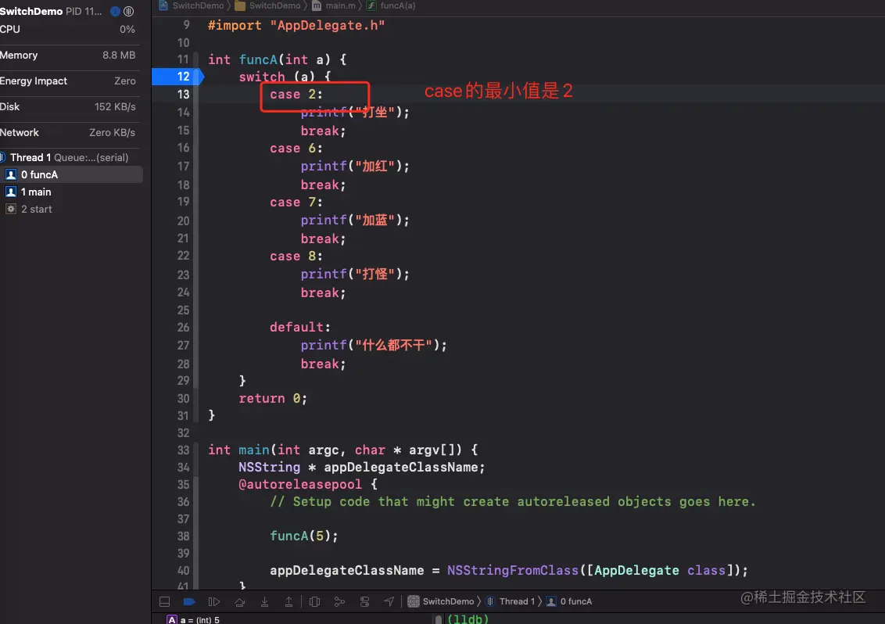The height and width of the screenshot is (624, 885).
Task: Click "int main(int argc, char * argv[])" line
Action: 342,450
